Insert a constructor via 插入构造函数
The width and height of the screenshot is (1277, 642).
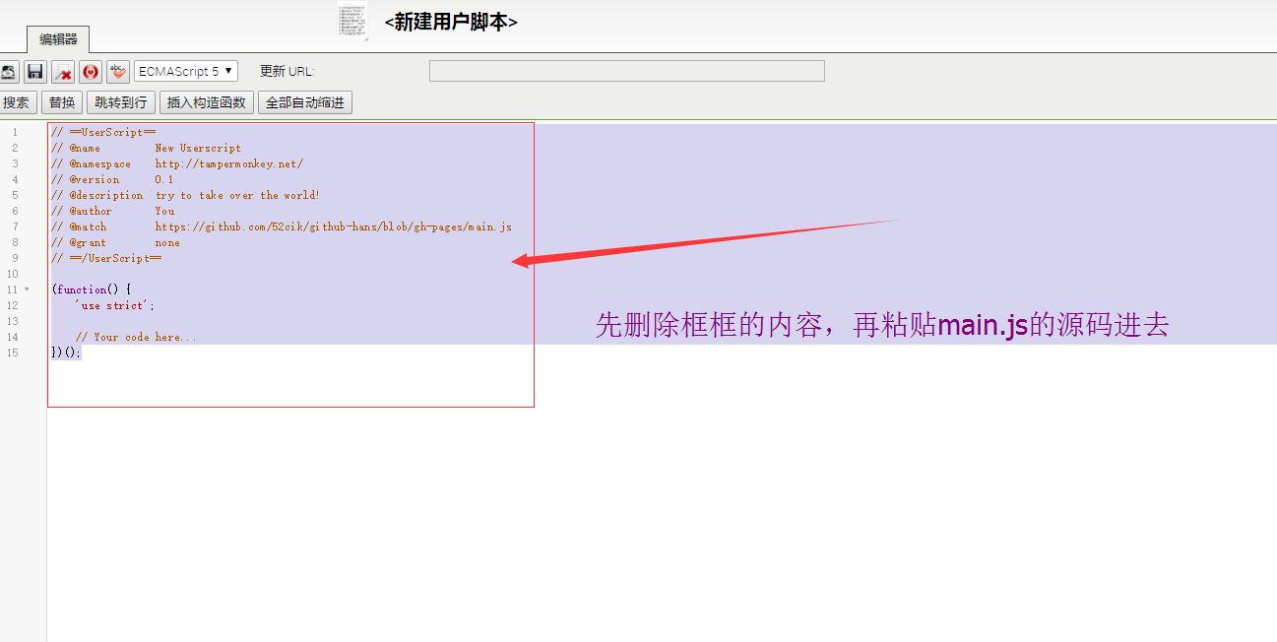click(206, 101)
